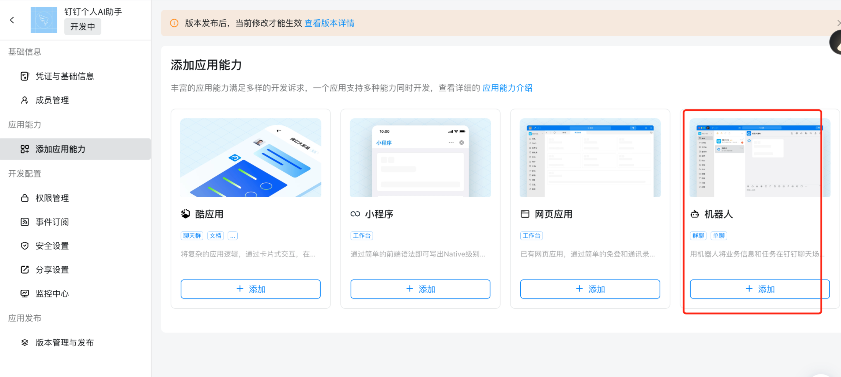
Task: Click the 工作台 tag on 网页应用 card
Action: pyautogui.click(x=531, y=236)
